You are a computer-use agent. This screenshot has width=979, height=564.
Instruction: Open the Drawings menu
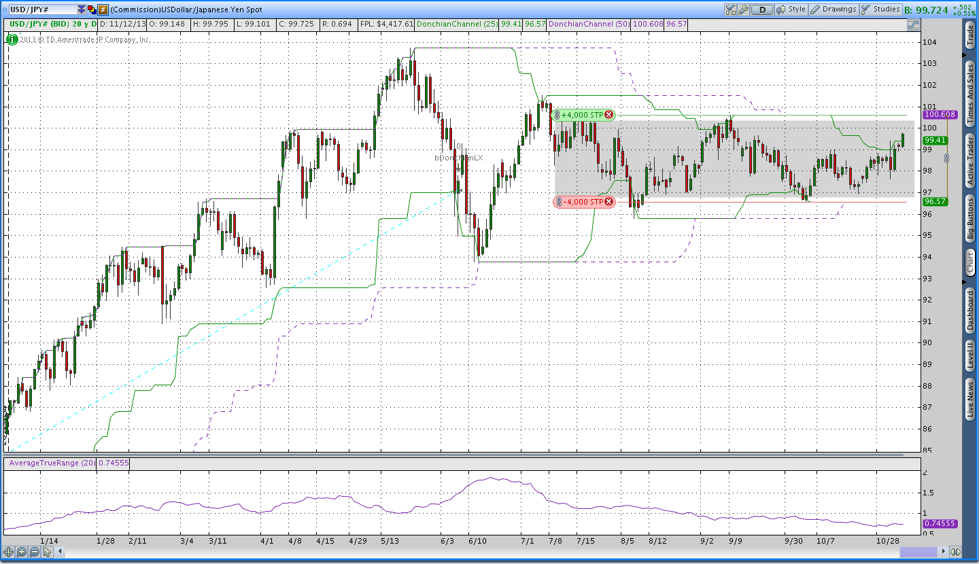(x=834, y=10)
